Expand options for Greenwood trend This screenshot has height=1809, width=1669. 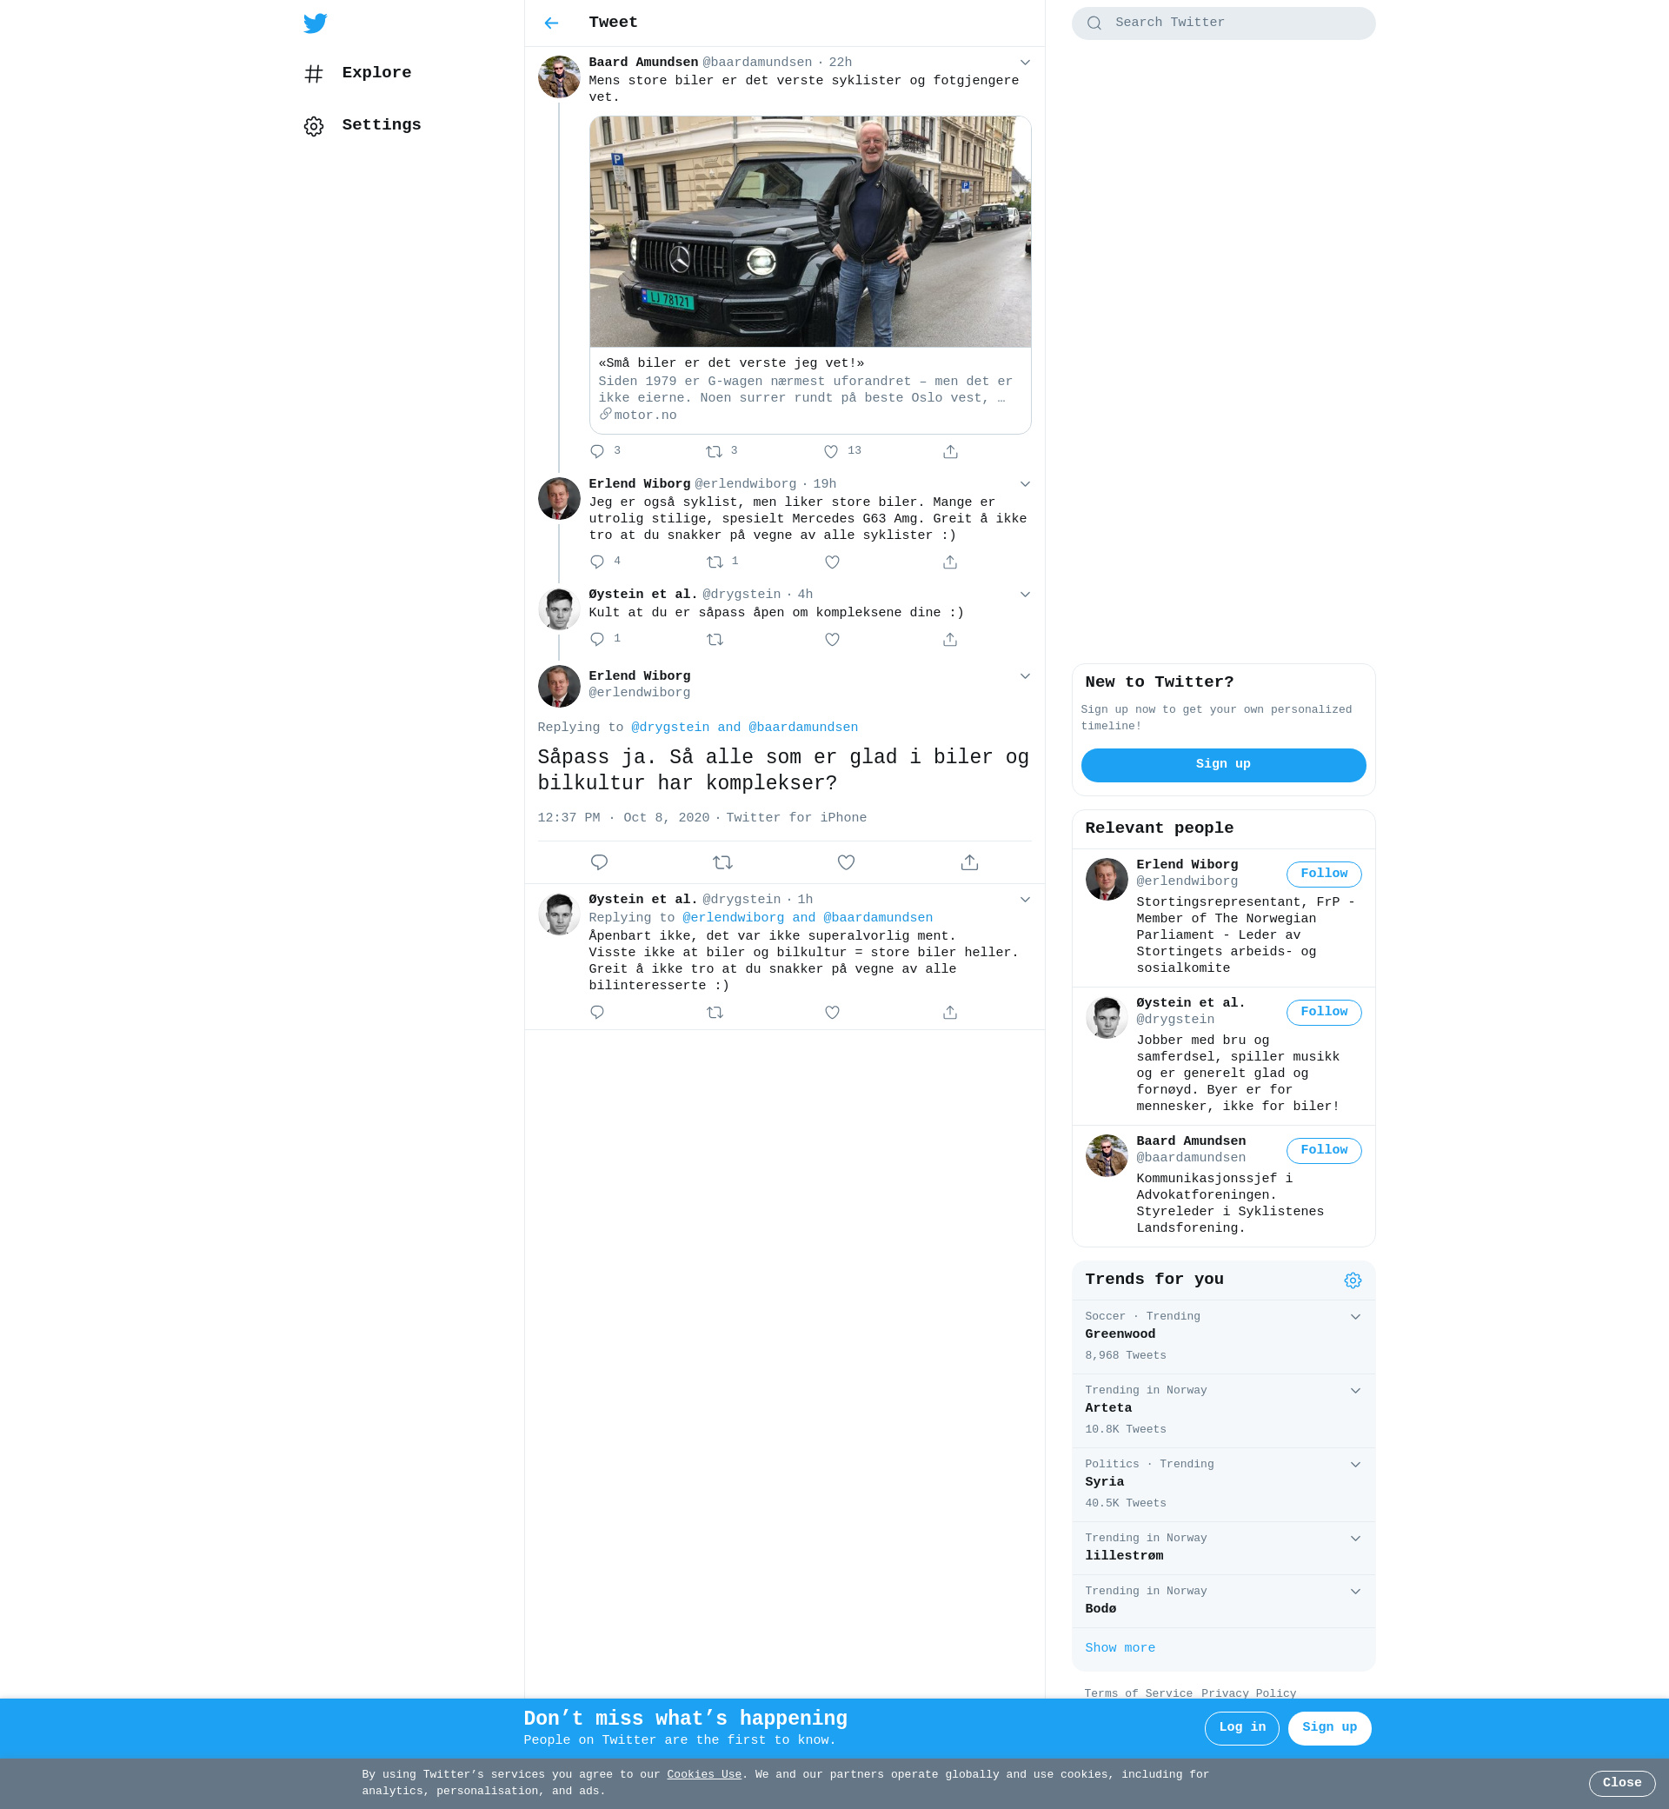(1354, 1317)
